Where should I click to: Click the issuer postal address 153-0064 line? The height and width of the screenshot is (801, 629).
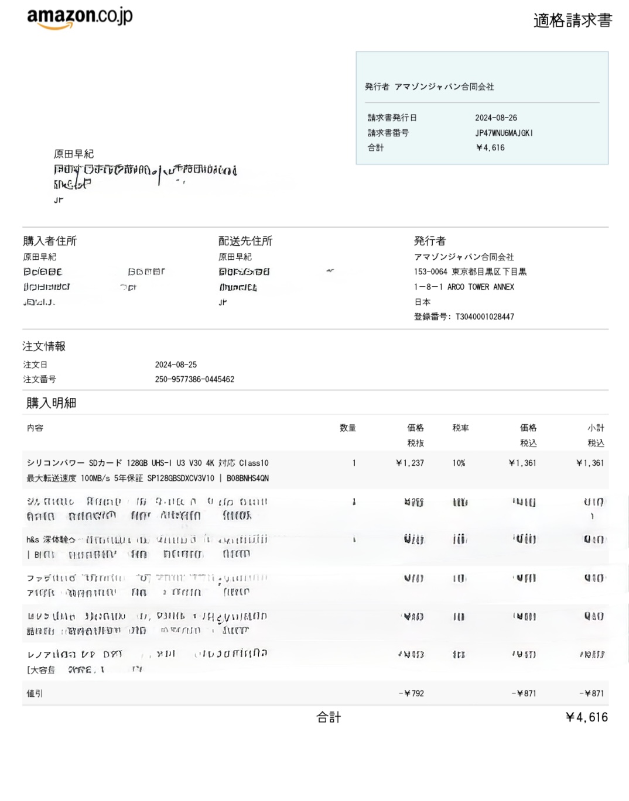click(470, 271)
